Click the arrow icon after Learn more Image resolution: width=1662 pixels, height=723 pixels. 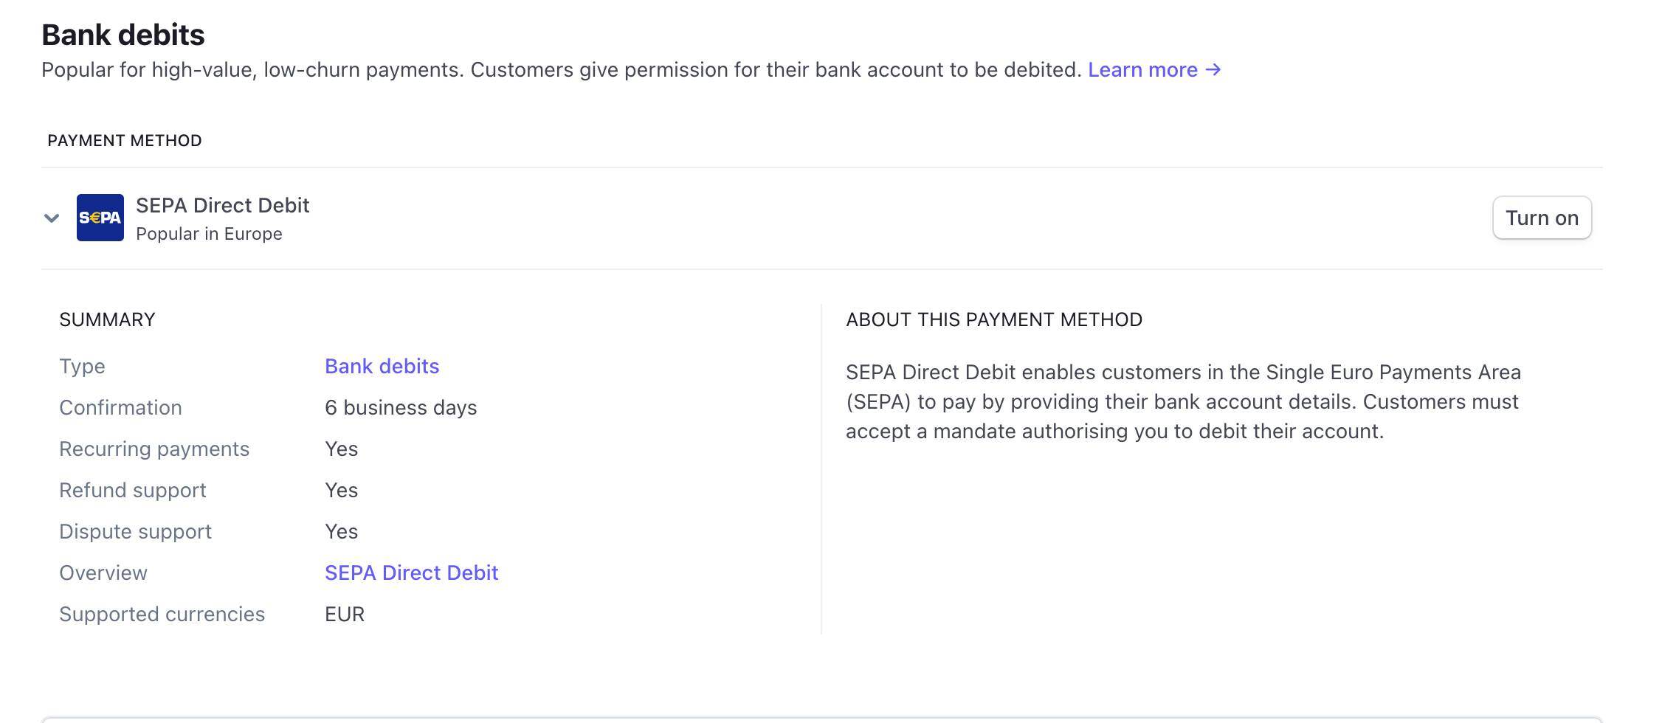tap(1213, 70)
